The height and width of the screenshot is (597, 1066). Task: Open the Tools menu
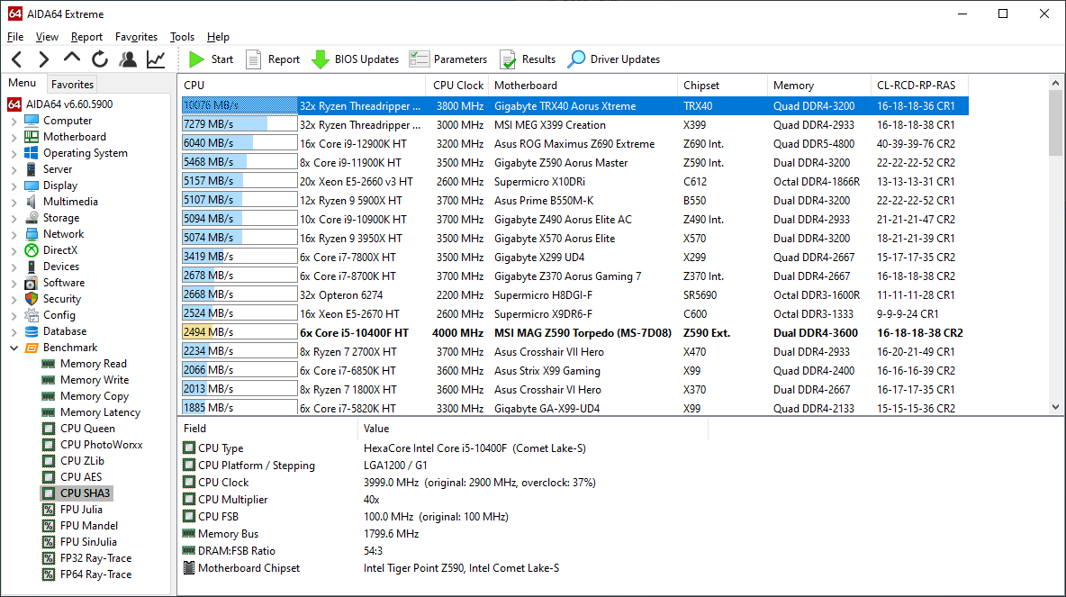182,37
